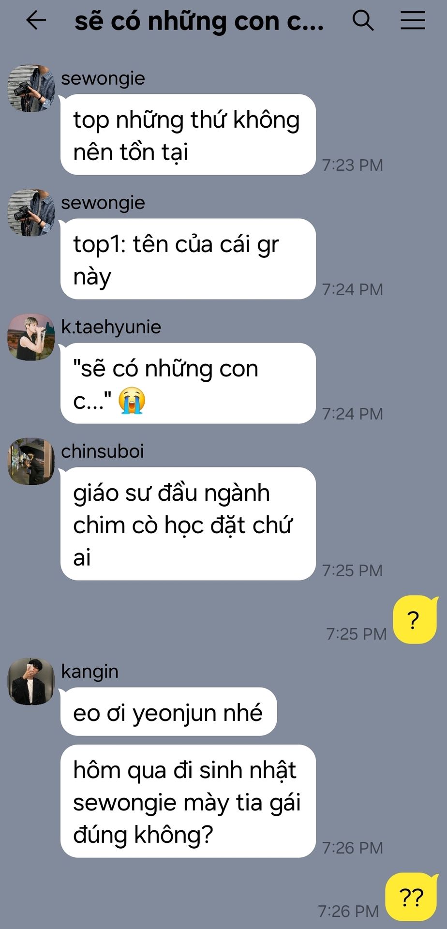
Task: View chinsuboi's profile picture
Action: point(31,461)
